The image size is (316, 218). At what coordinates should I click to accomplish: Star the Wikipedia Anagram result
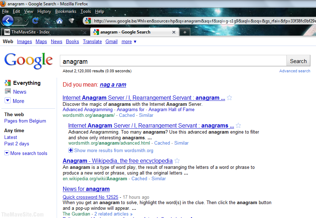click(x=177, y=161)
